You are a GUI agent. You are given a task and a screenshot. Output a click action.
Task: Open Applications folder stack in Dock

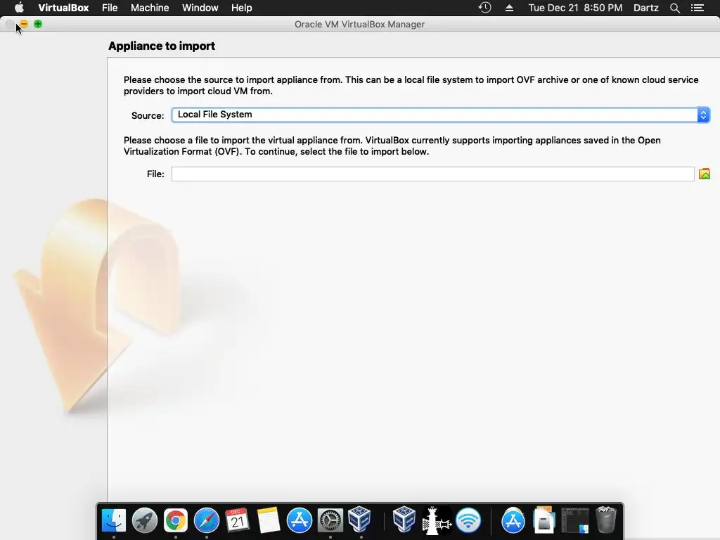click(x=513, y=520)
